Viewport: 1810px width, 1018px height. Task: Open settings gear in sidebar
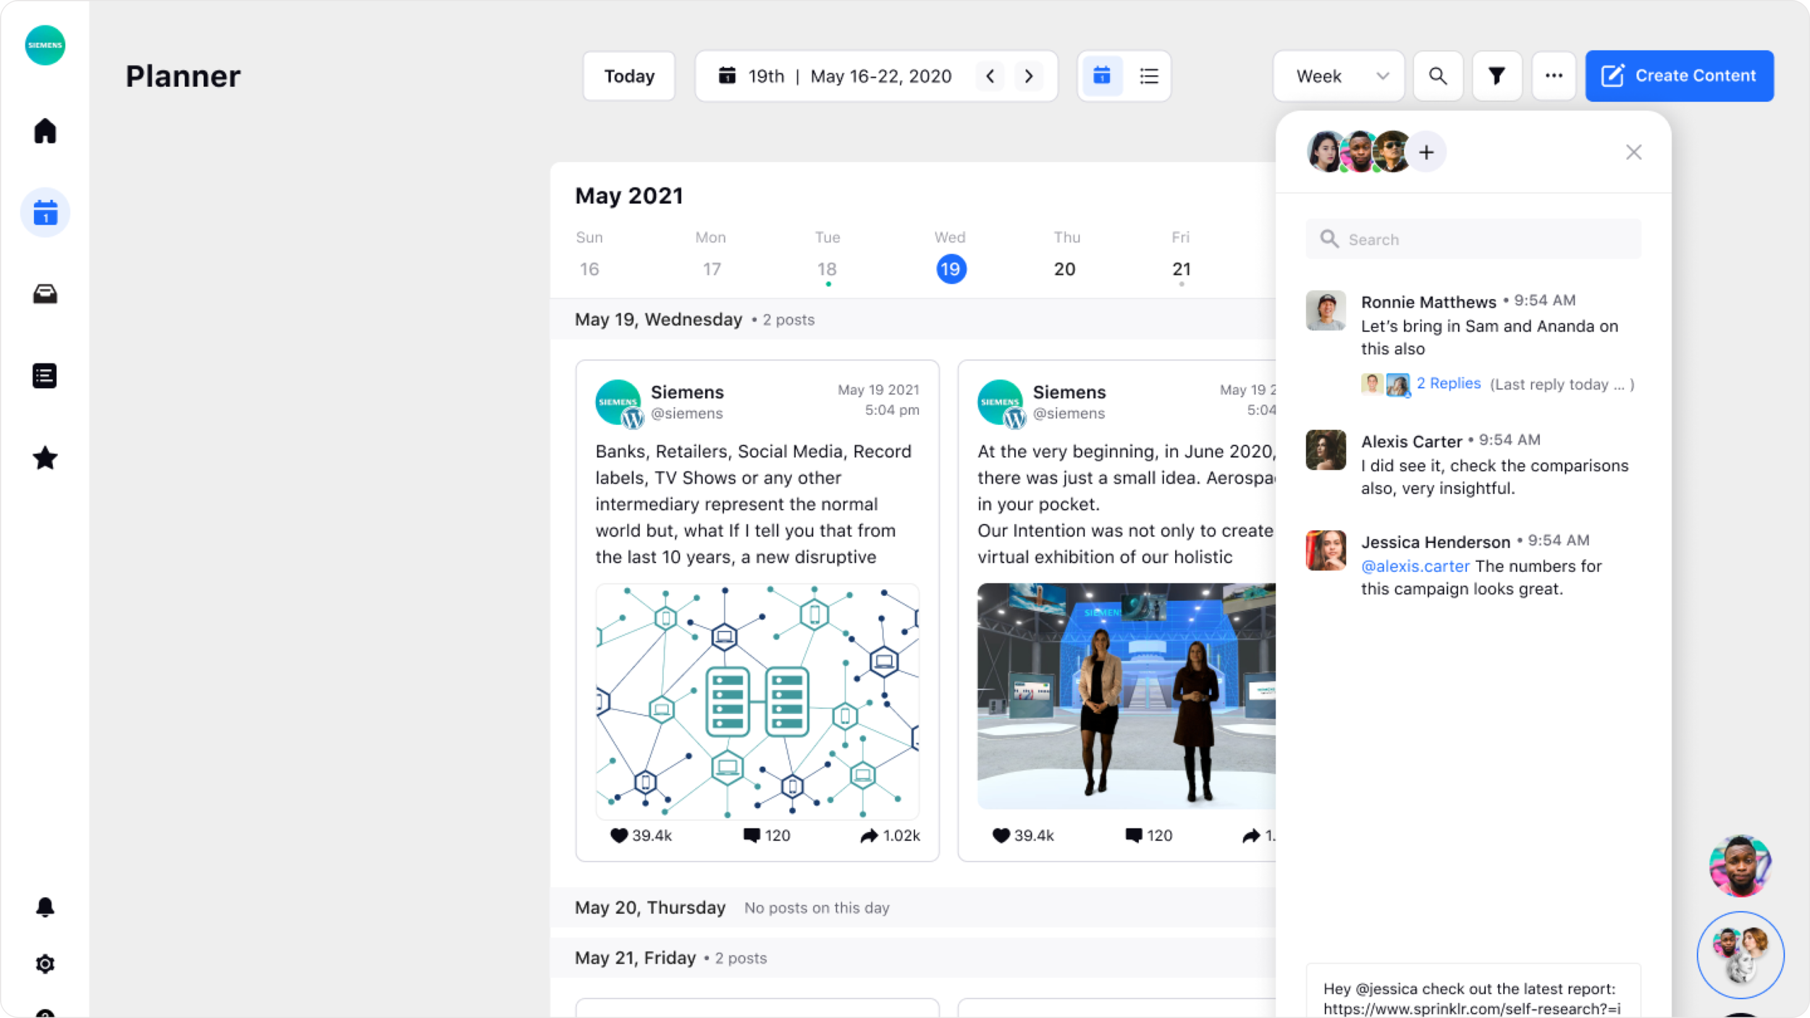coord(45,964)
